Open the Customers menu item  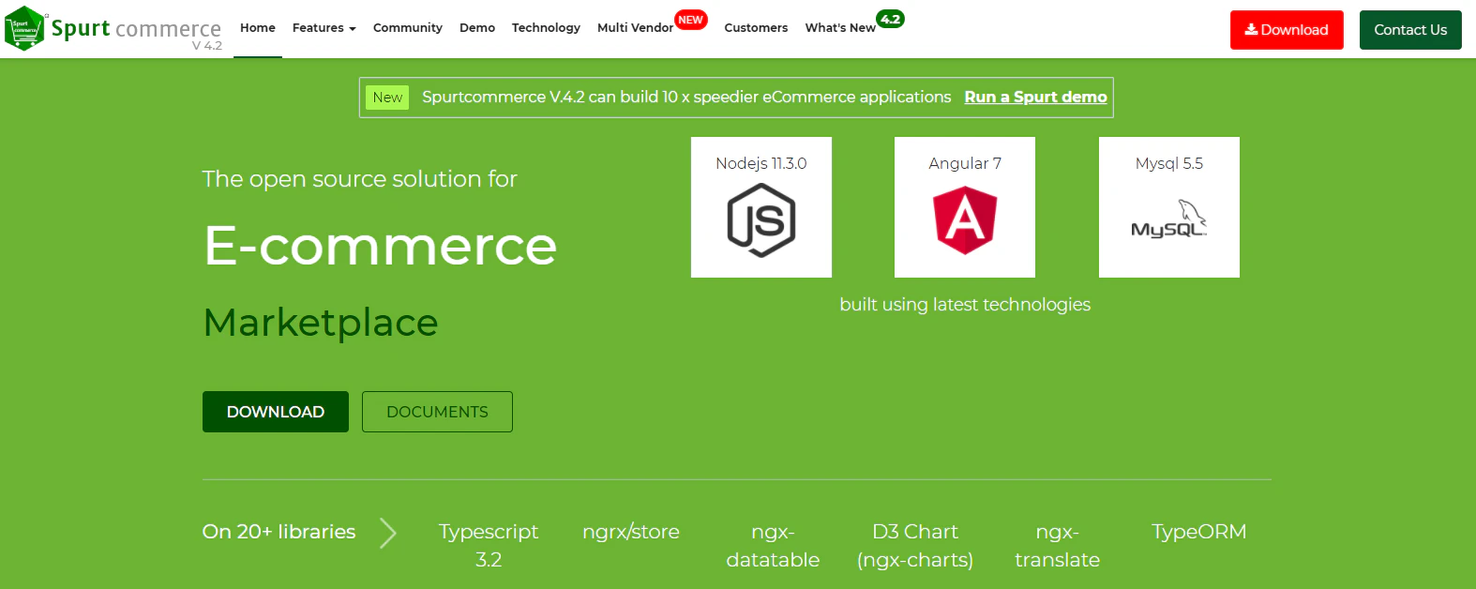coord(756,28)
